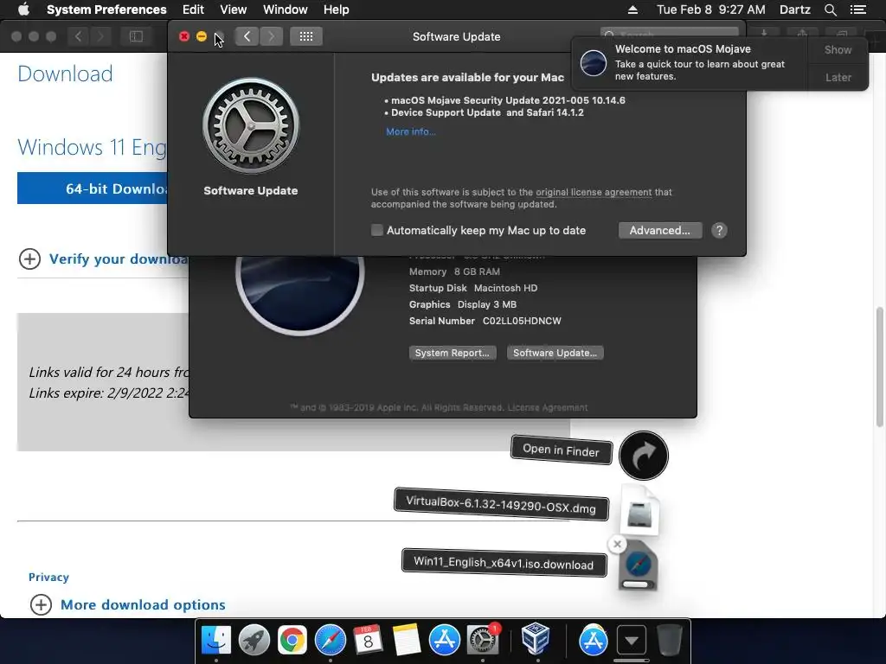Expand More download options section
This screenshot has width=886, height=664.
tap(41, 604)
